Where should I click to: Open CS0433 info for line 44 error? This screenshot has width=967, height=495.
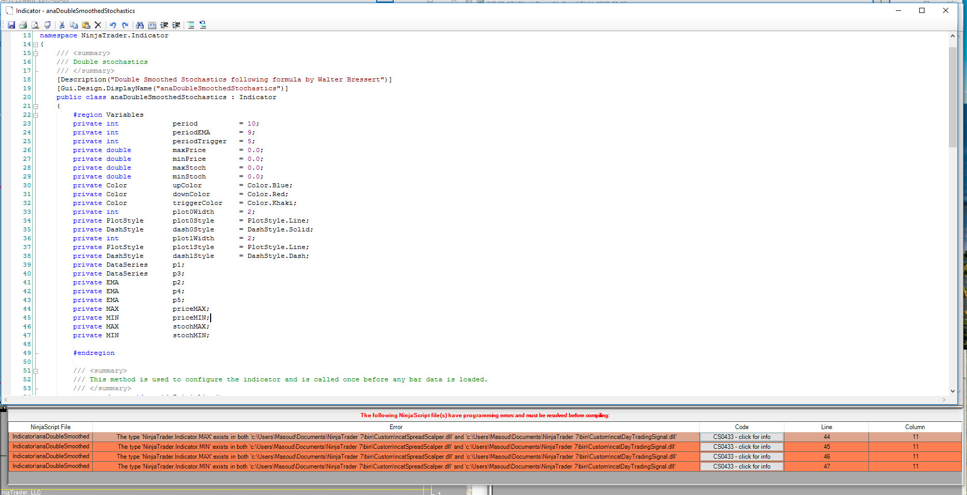741,437
